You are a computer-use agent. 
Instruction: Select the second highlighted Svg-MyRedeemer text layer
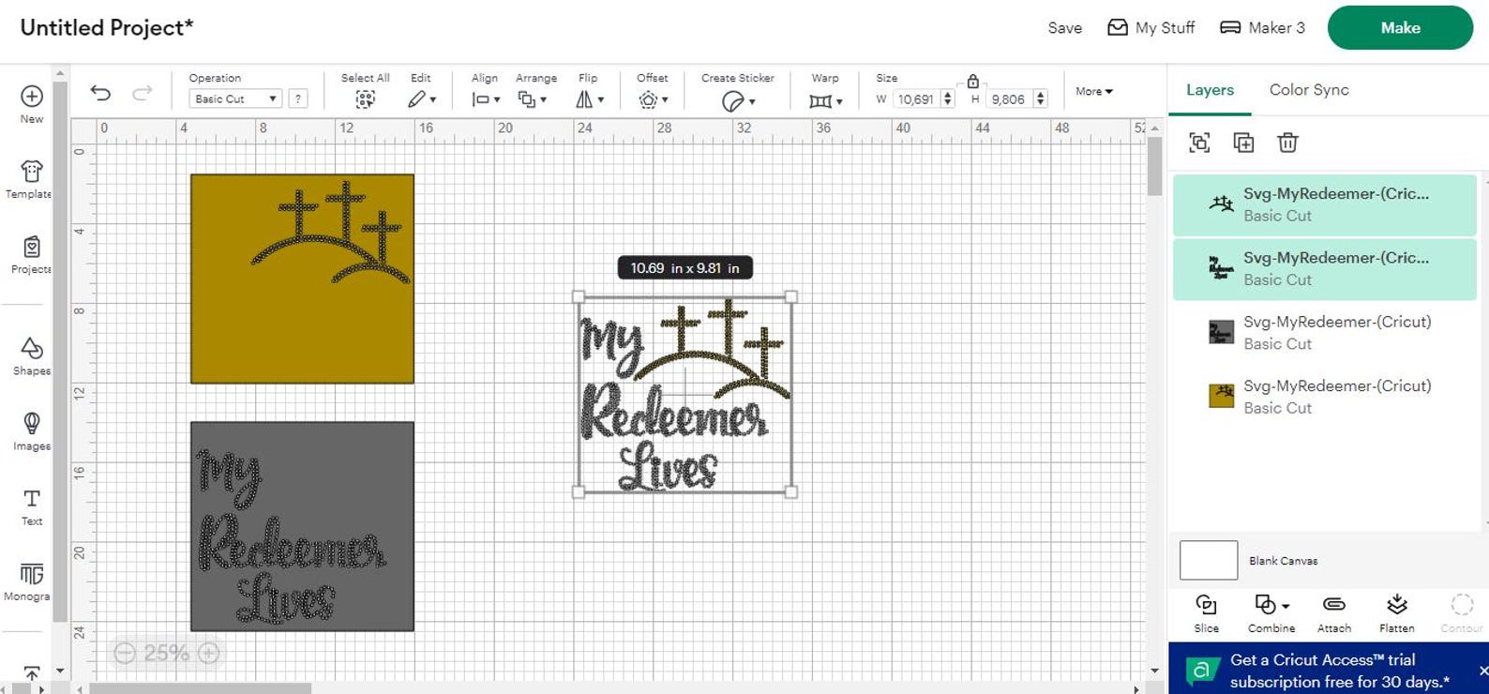1324,269
